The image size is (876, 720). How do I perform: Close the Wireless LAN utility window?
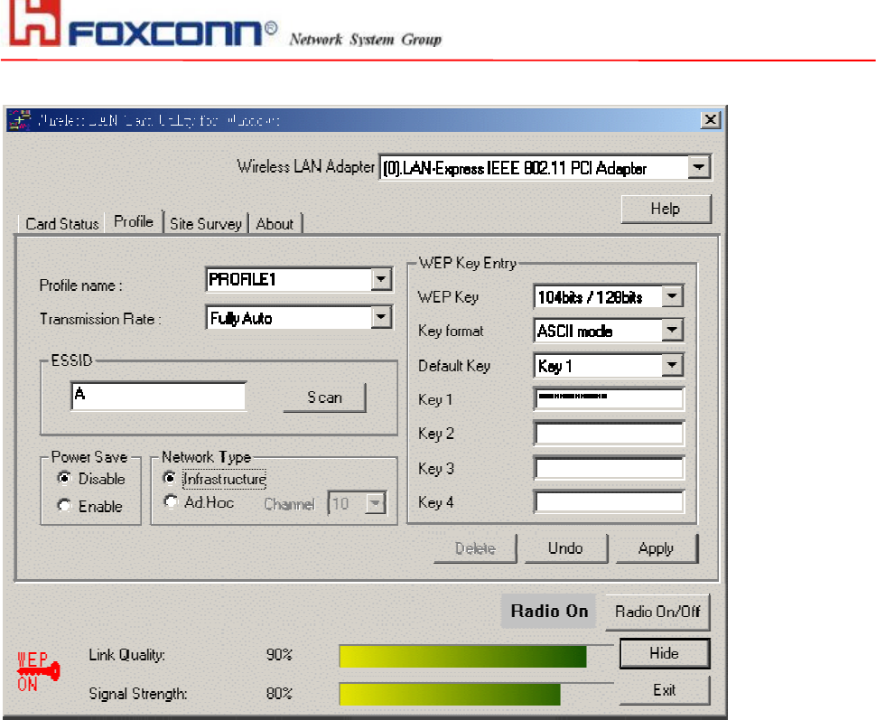tap(710, 119)
